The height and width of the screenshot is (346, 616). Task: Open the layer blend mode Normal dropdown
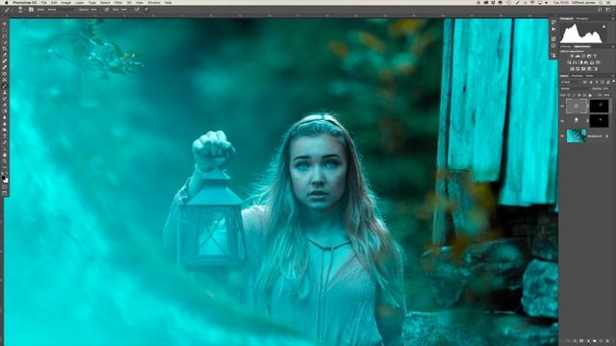575,88
